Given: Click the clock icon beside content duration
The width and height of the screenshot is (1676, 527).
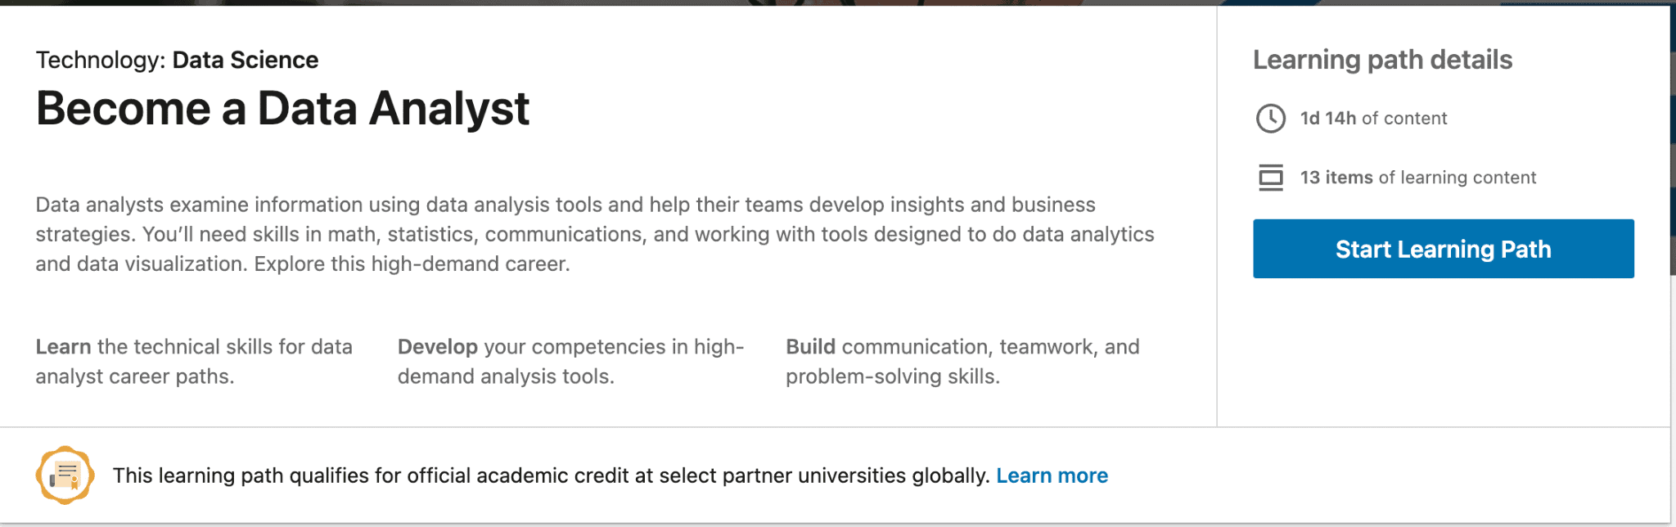Looking at the screenshot, I should [x=1270, y=119].
